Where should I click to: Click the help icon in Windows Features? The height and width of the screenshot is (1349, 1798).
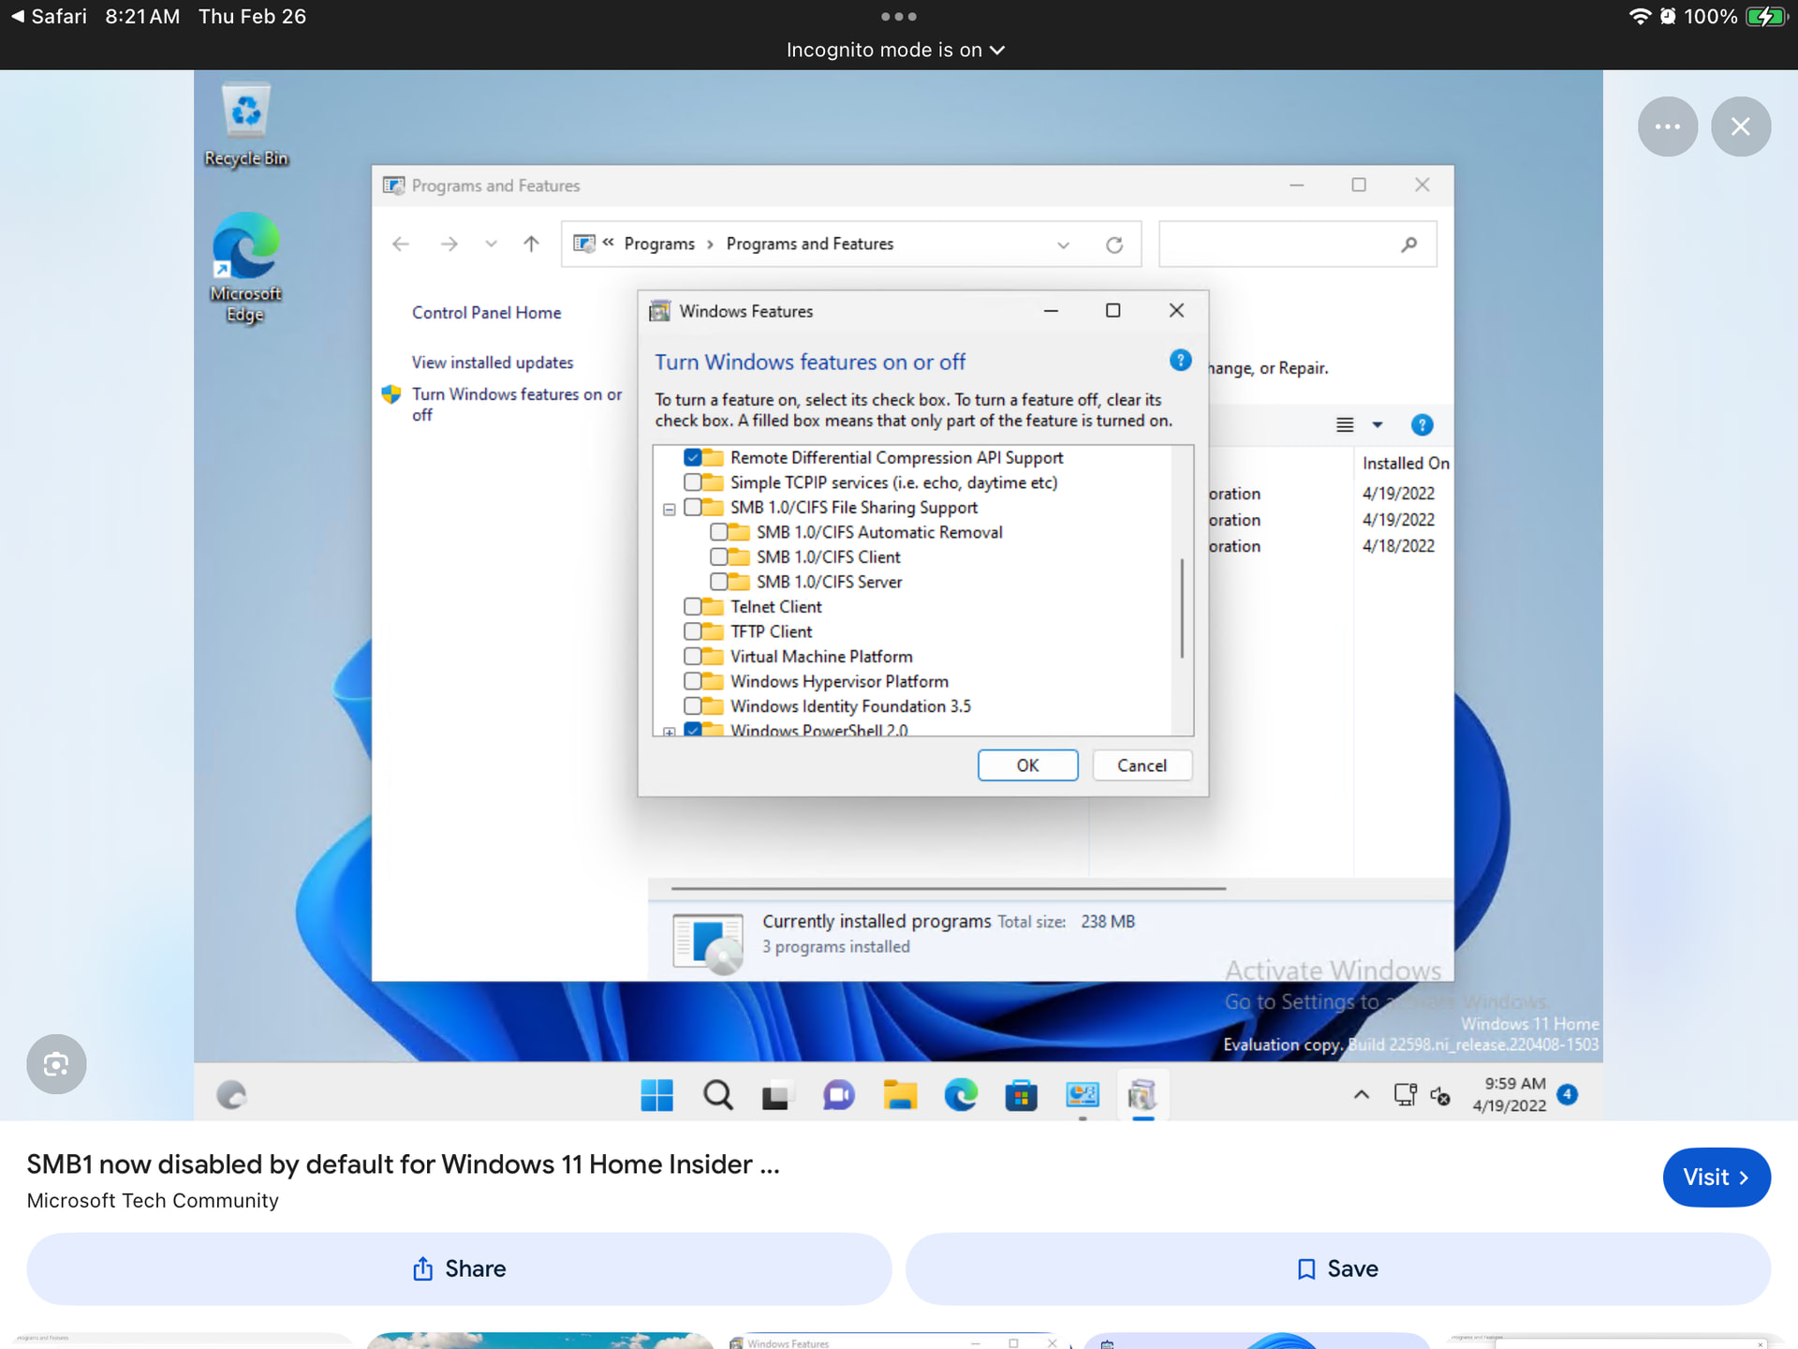point(1180,361)
